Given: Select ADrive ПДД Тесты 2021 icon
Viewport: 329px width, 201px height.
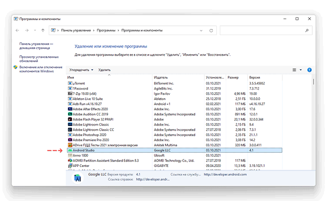Looking at the screenshot, I should click(x=70, y=145).
